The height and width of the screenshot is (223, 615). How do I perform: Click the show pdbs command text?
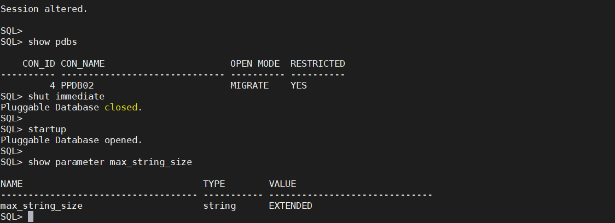53,42
